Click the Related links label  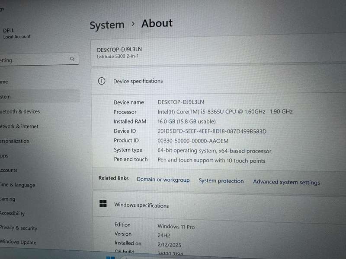(113, 178)
